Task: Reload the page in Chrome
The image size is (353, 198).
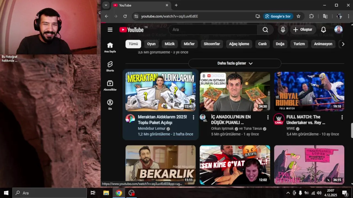Action: [125, 16]
